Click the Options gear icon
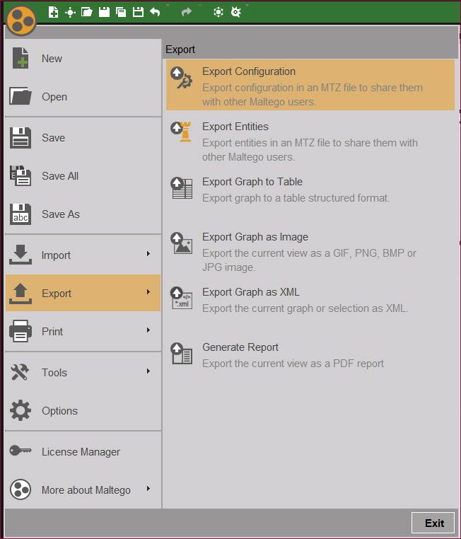461x539 pixels. coord(21,410)
